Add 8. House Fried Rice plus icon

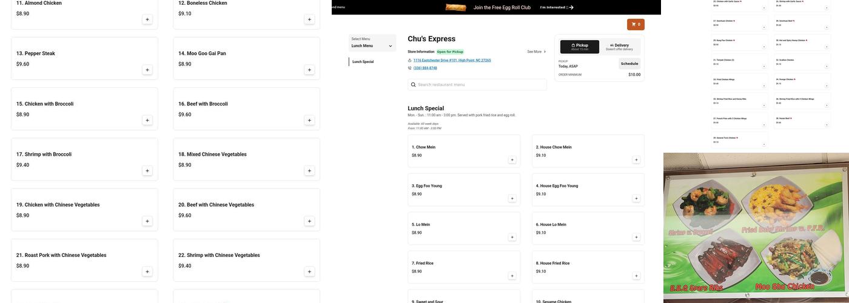tap(636, 276)
